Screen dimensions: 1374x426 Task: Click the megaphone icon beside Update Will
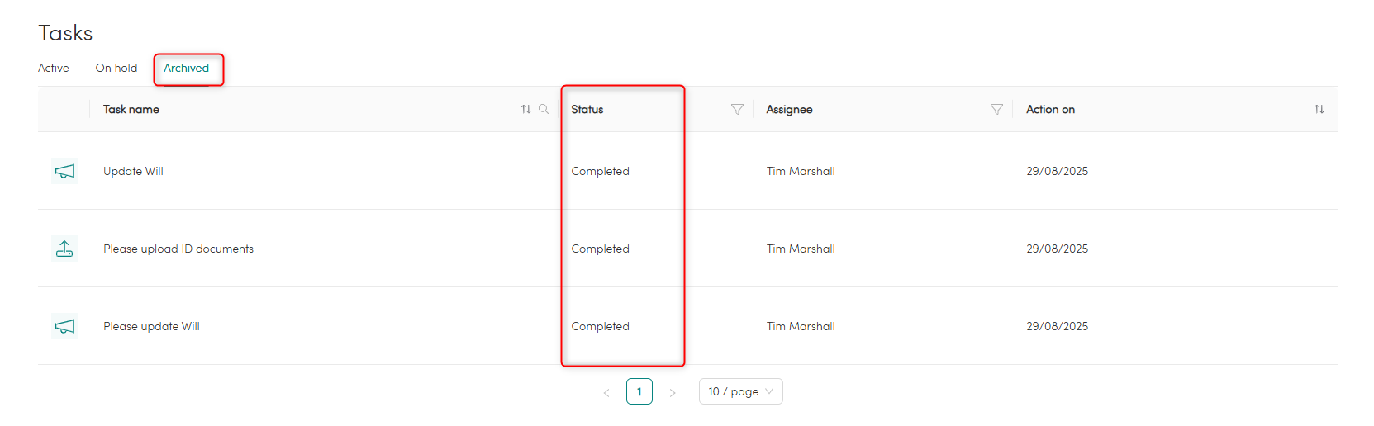[x=64, y=171]
